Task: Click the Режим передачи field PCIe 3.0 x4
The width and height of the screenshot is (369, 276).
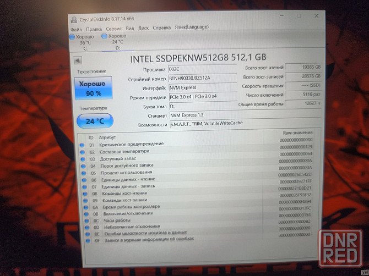Action: pyautogui.click(x=203, y=97)
